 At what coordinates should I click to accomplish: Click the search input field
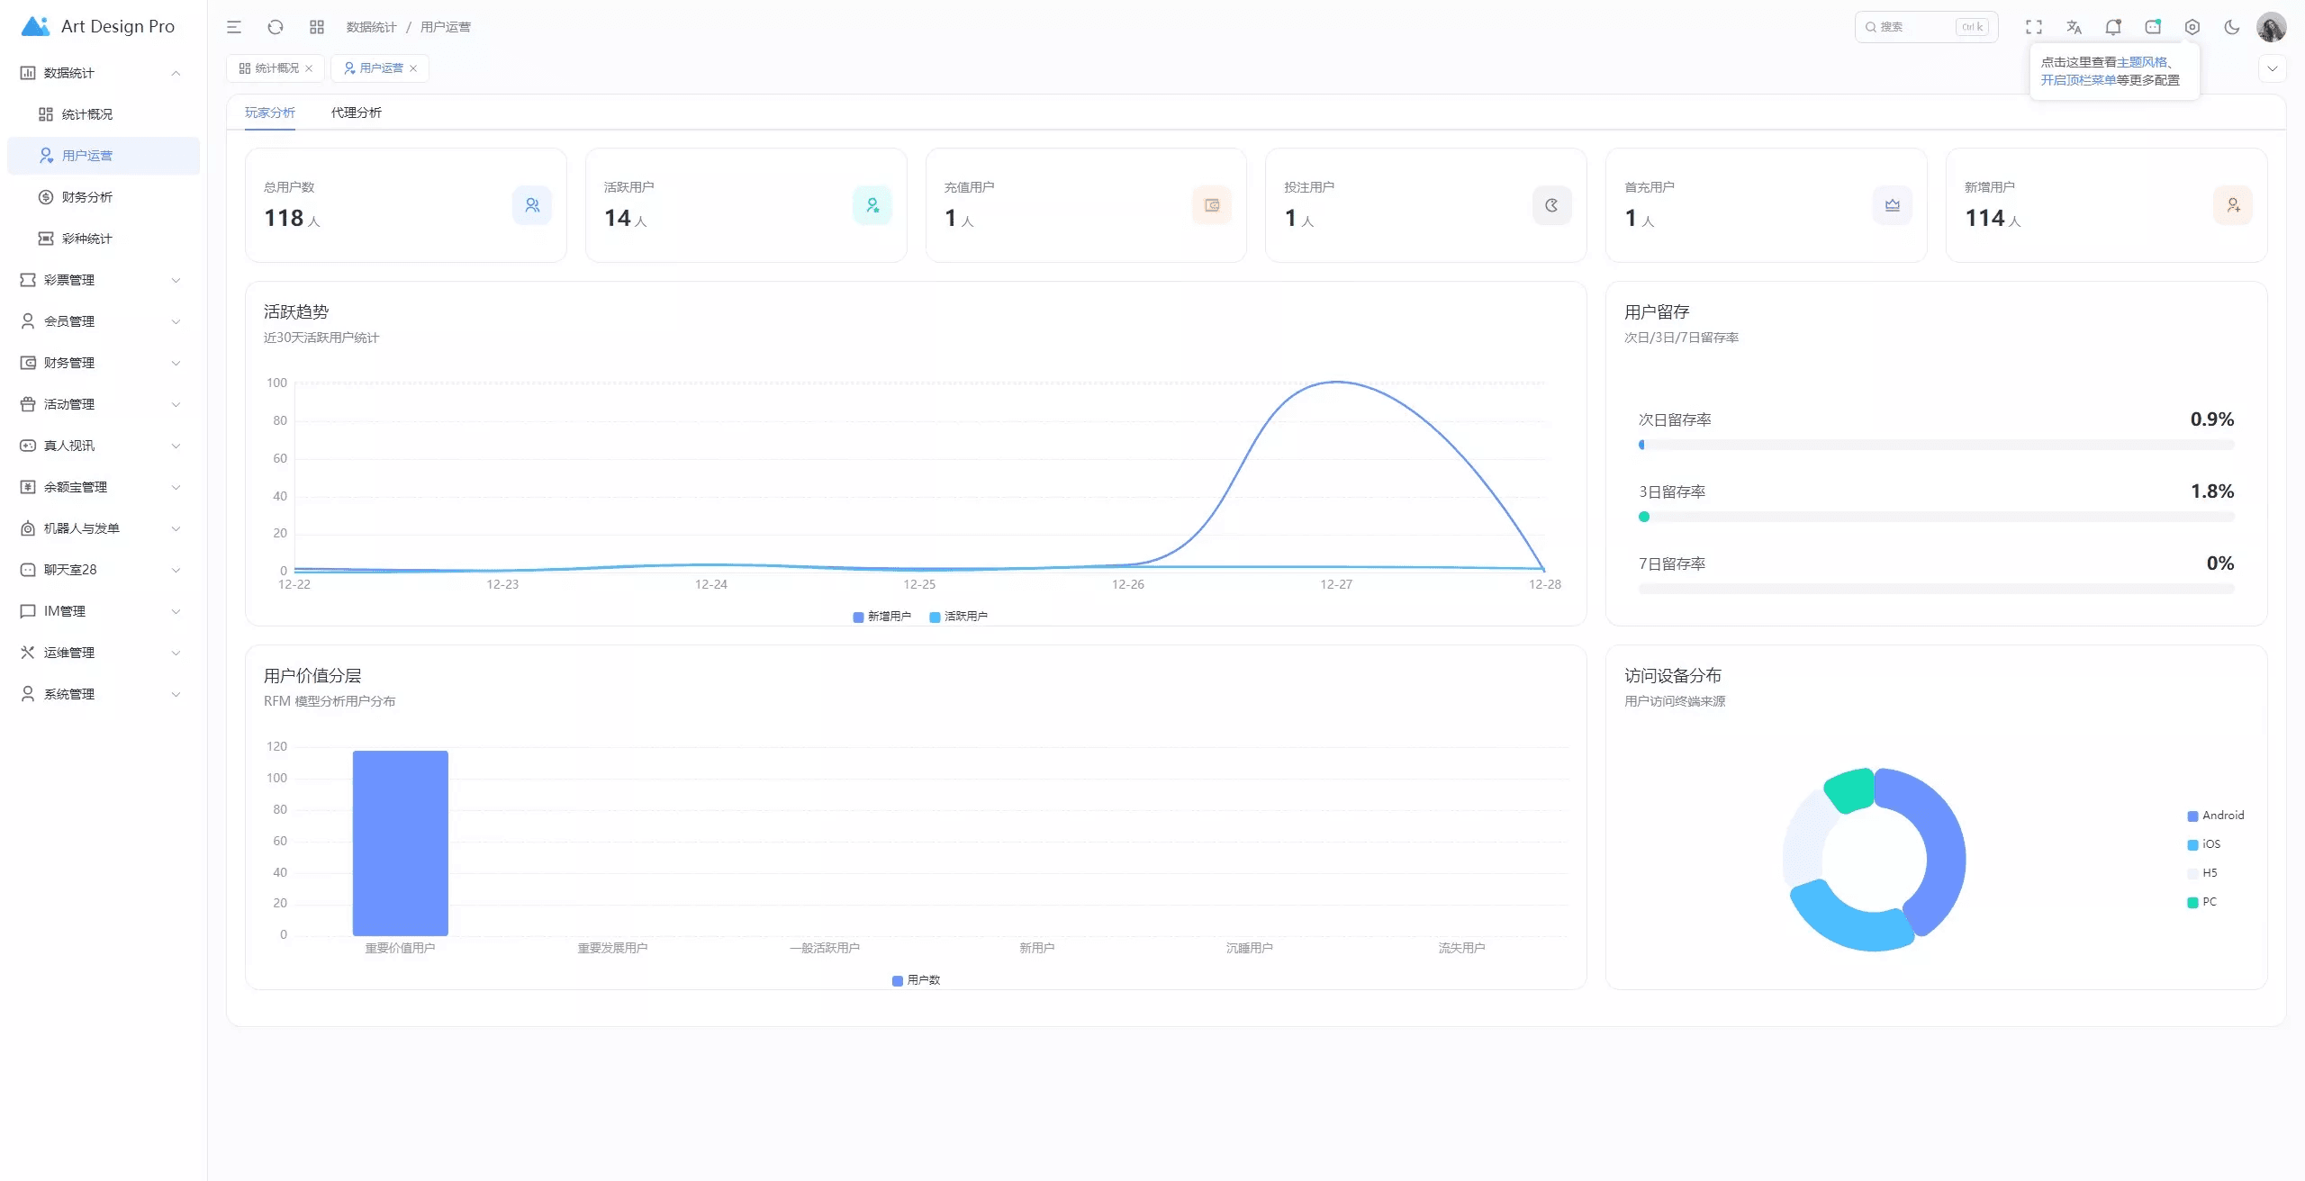click(1913, 27)
